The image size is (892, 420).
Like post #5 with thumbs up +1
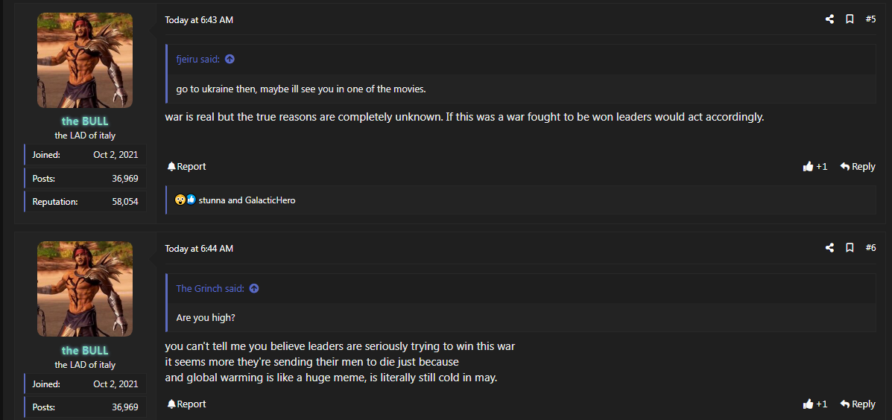pos(814,167)
